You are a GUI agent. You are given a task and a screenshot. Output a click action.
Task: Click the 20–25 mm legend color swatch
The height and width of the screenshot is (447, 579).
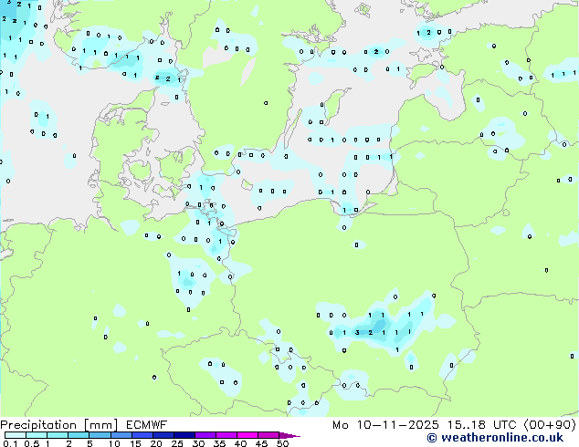163,435
